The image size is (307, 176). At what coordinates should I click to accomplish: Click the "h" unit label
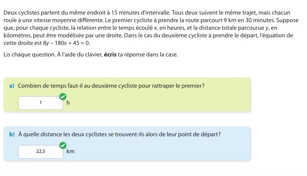pos(68,103)
